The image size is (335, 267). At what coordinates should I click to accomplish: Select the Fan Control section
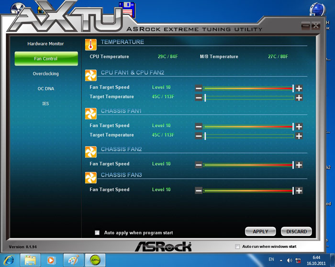[x=46, y=58]
